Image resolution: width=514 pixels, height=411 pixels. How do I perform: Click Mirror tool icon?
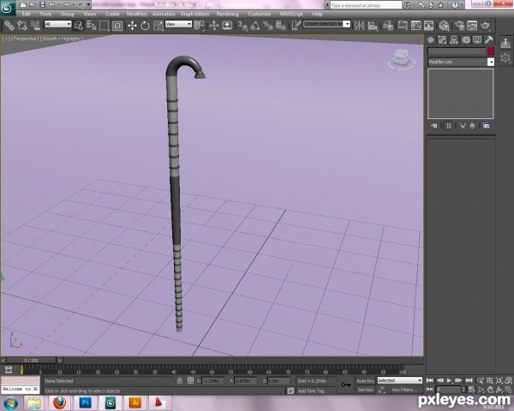(359, 26)
